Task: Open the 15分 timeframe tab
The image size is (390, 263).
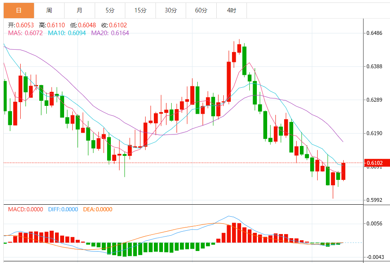Action: 140,10
